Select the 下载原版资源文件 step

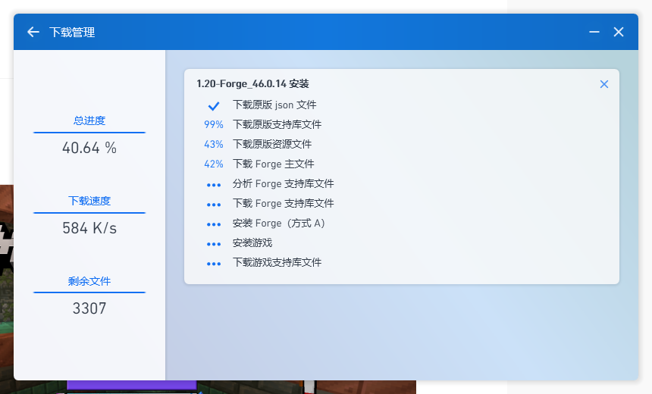(x=272, y=144)
